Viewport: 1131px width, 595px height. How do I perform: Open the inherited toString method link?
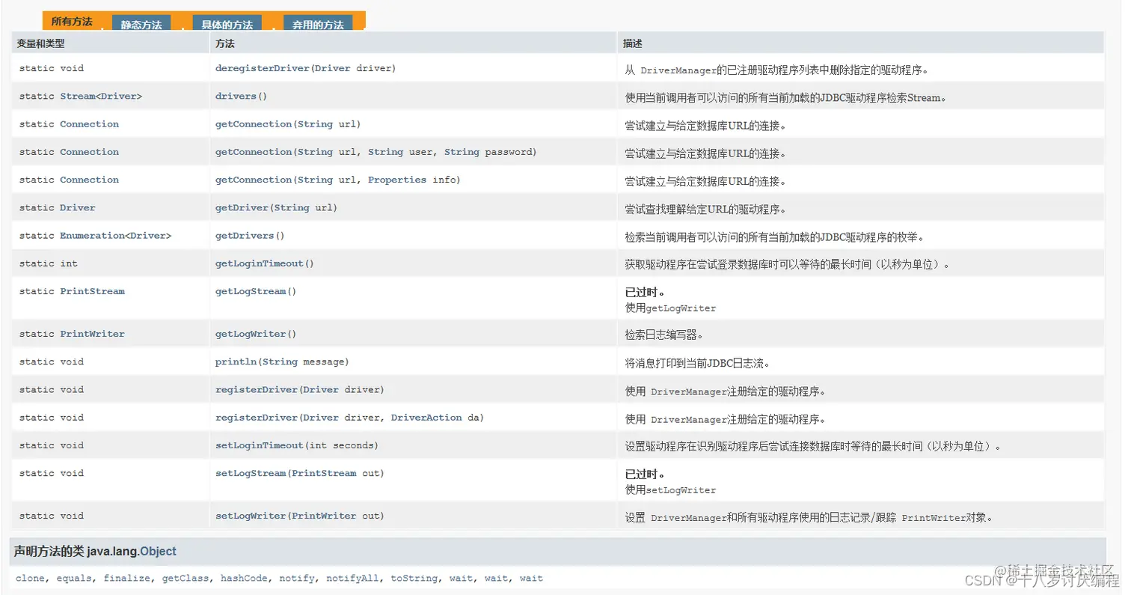(414, 579)
